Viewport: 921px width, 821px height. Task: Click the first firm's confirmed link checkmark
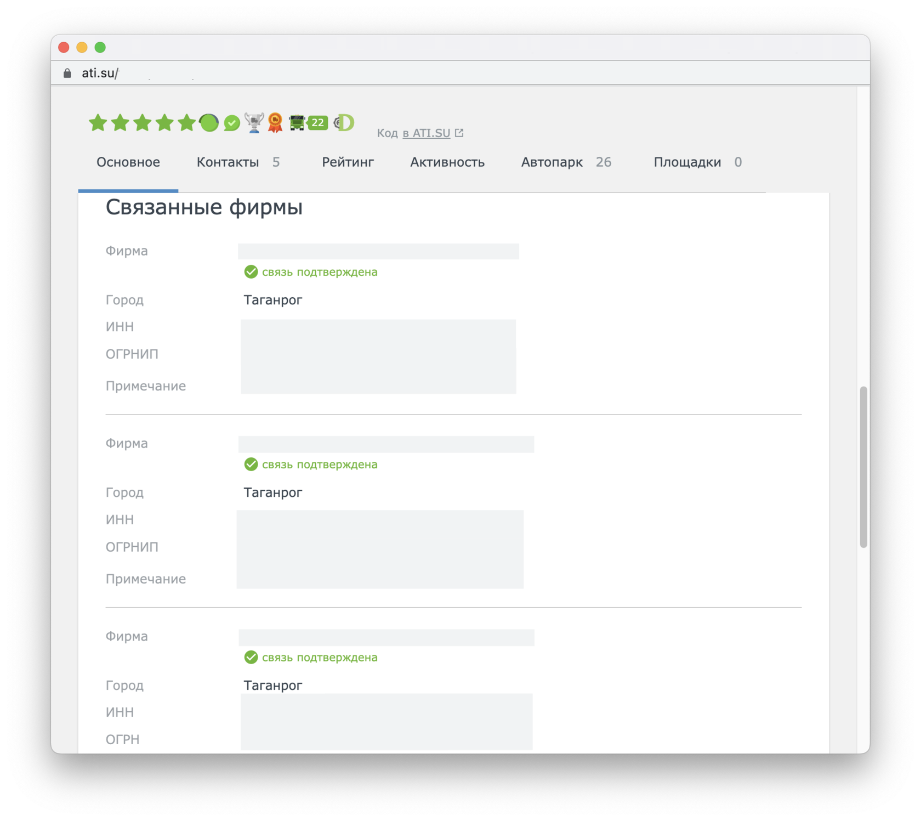(251, 271)
